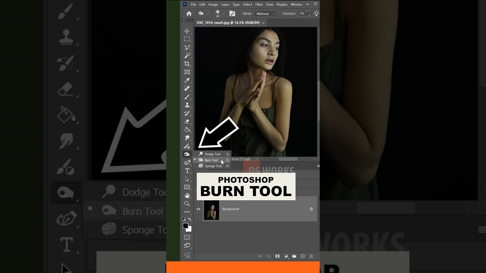Select the Horizontal Type tool
Screen dimensions: 486x273
[x=187, y=171]
